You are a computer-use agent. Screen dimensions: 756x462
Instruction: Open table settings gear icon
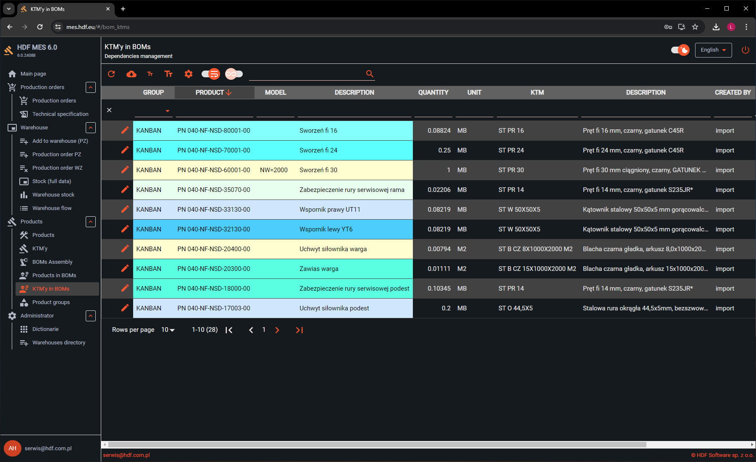[189, 74]
